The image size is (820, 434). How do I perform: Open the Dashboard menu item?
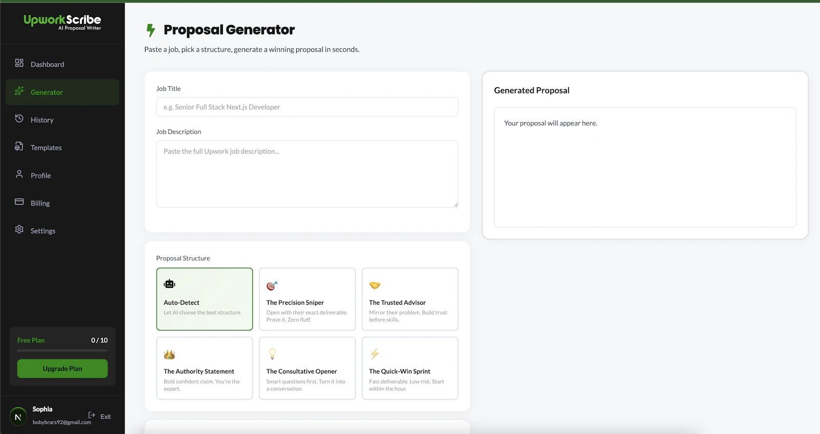click(x=63, y=64)
